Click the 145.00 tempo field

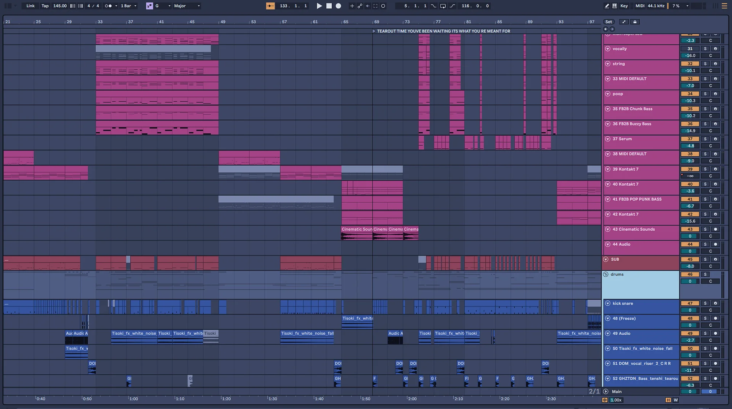tap(60, 6)
